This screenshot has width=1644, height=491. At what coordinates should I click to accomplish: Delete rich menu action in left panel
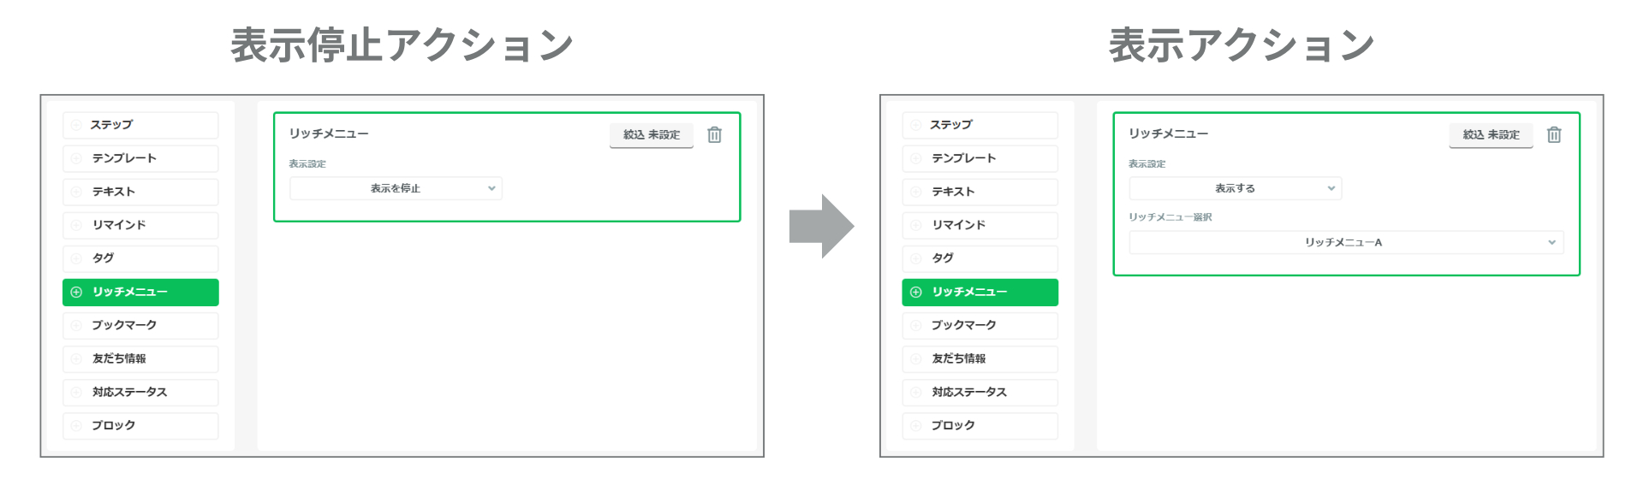714,135
